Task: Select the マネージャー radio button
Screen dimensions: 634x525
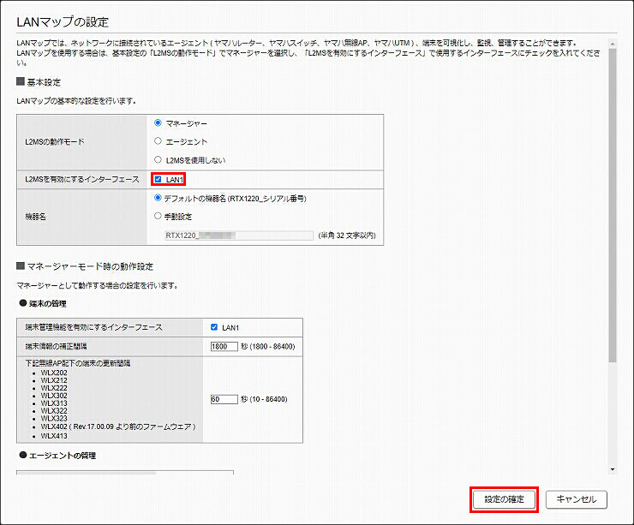Action: coord(158,122)
